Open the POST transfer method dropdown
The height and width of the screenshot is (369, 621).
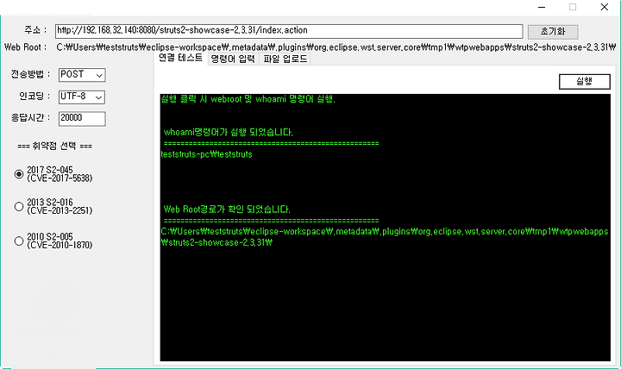[x=82, y=75]
